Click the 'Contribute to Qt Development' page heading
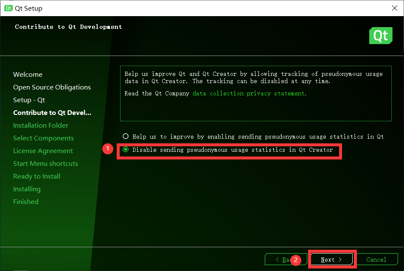The width and height of the screenshot is (404, 271). [x=68, y=27]
